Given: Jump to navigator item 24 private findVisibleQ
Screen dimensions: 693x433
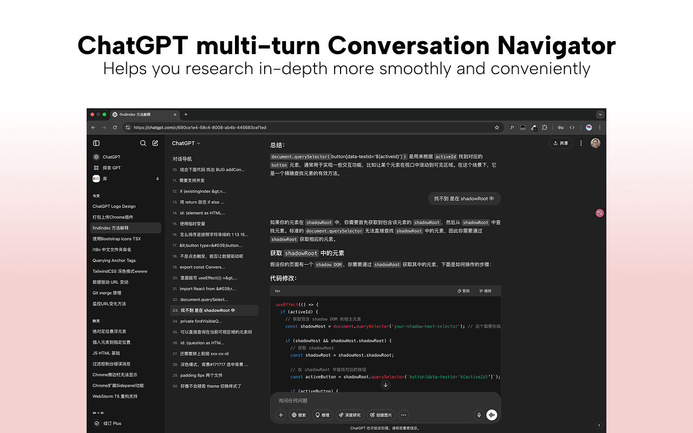Looking at the screenshot, I should click(x=214, y=321).
